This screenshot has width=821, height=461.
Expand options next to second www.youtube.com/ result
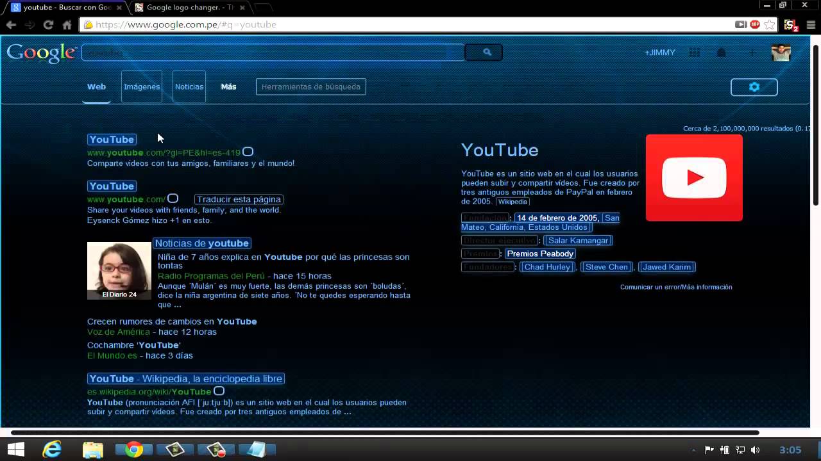[x=173, y=198]
